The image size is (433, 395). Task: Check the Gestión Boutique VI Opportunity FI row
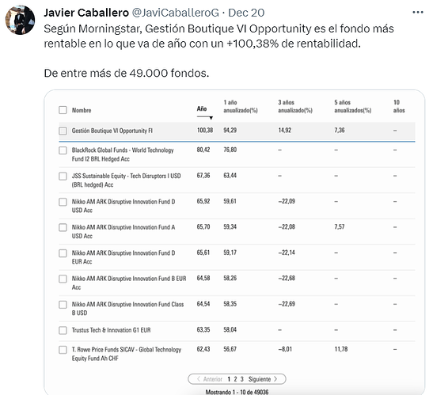pos(63,131)
